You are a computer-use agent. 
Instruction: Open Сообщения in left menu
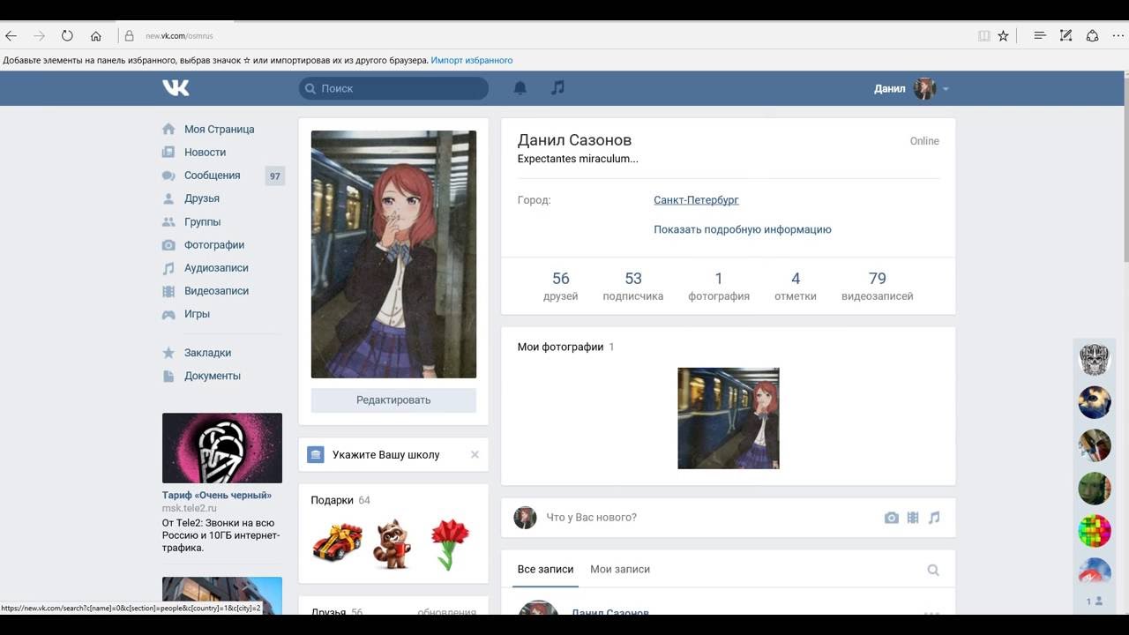tap(212, 176)
